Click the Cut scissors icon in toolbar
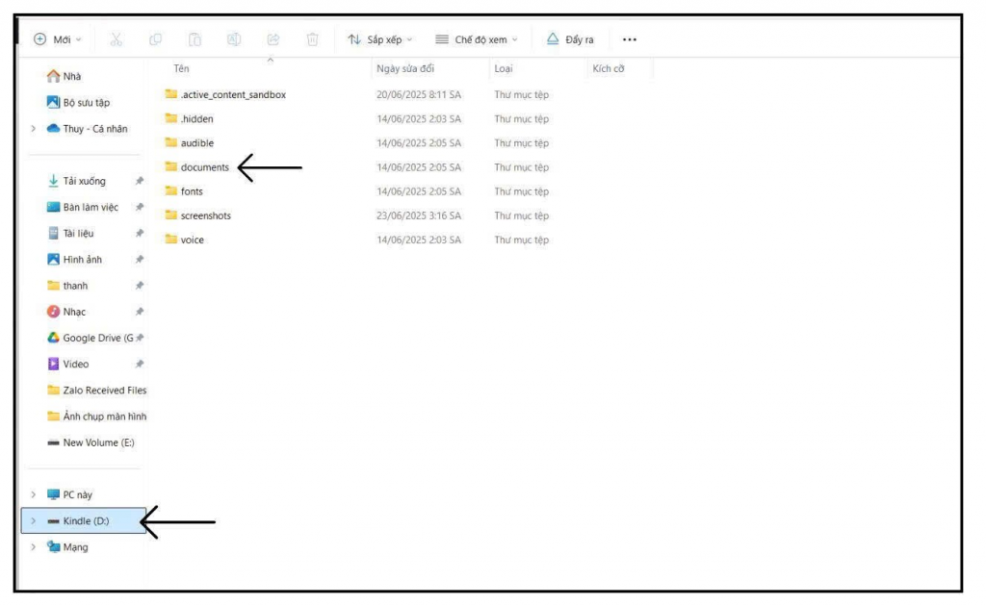Image resolution: width=986 pixels, height=606 pixels. coord(116,39)
